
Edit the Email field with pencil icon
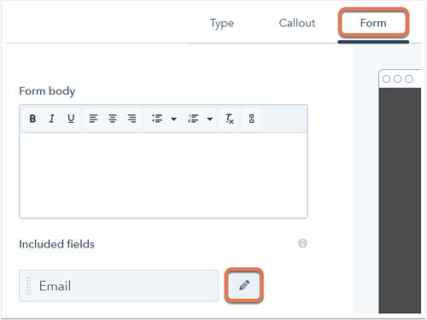pos(244,285)
